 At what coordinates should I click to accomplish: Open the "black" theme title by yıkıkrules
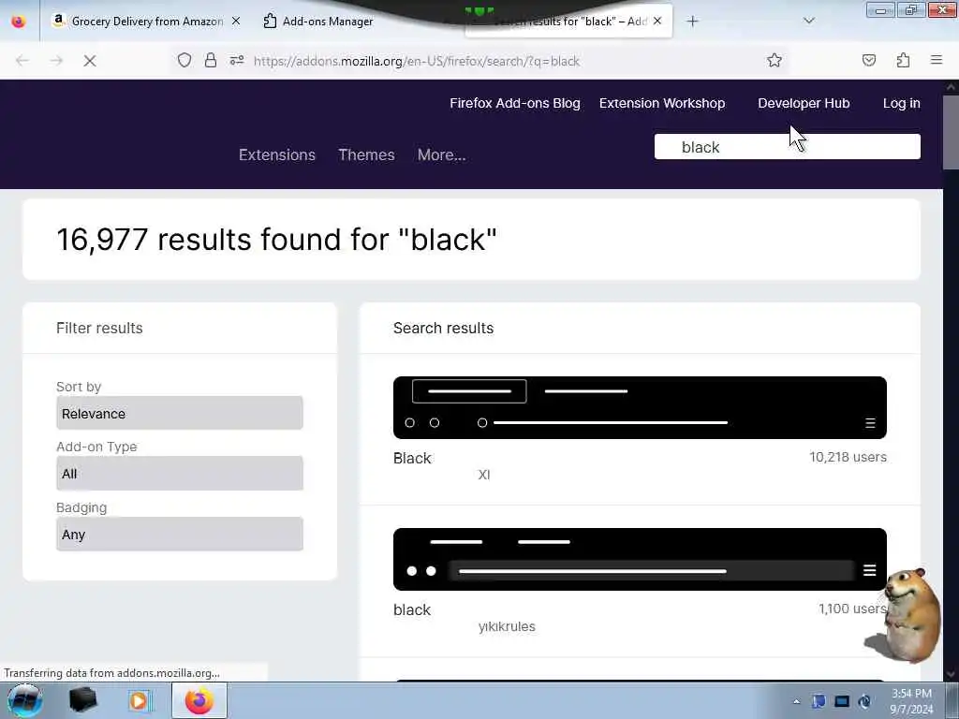click(x=412, y=609)
